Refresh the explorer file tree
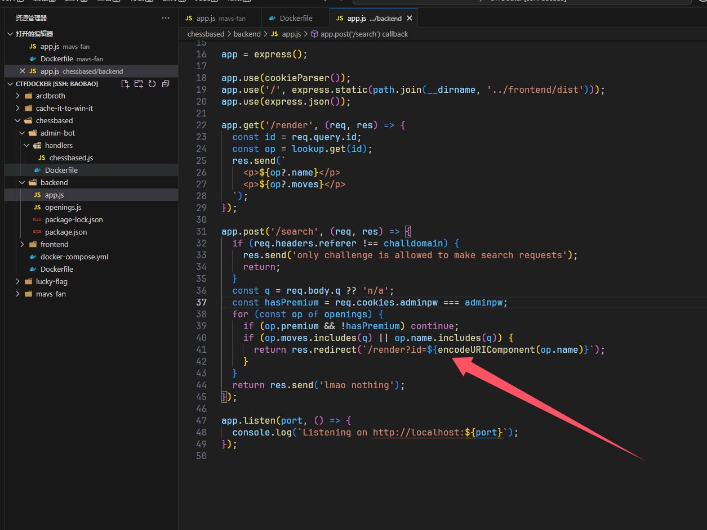 [x=152, y=84]
